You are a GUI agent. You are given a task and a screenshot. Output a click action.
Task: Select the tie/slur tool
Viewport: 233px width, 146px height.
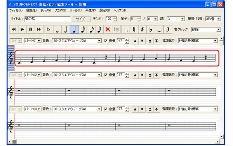159,29
